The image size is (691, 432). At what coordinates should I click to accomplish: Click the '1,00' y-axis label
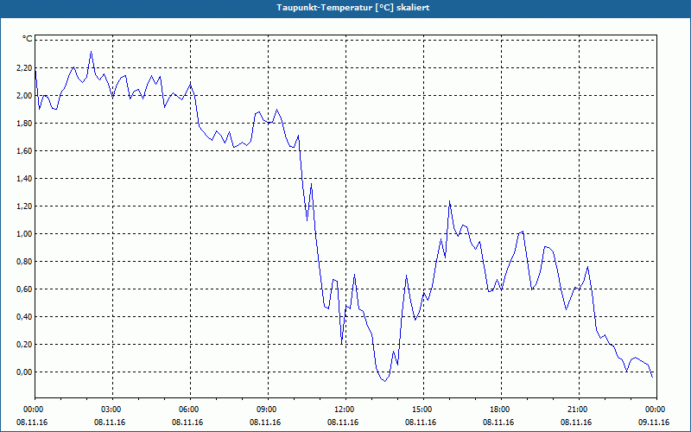(25, 234)
